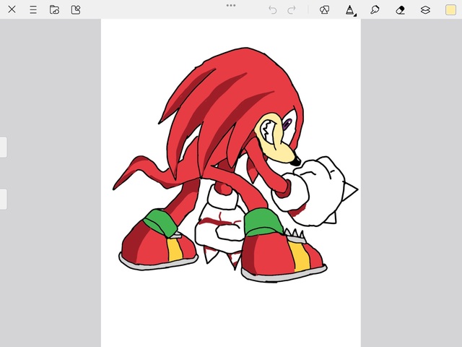Select the eraser tool
This screenshot has width=462, height=347.
click(x=401, y=10)
